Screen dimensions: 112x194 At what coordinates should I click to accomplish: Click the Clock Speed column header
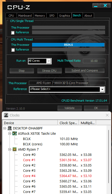point(68,123)
